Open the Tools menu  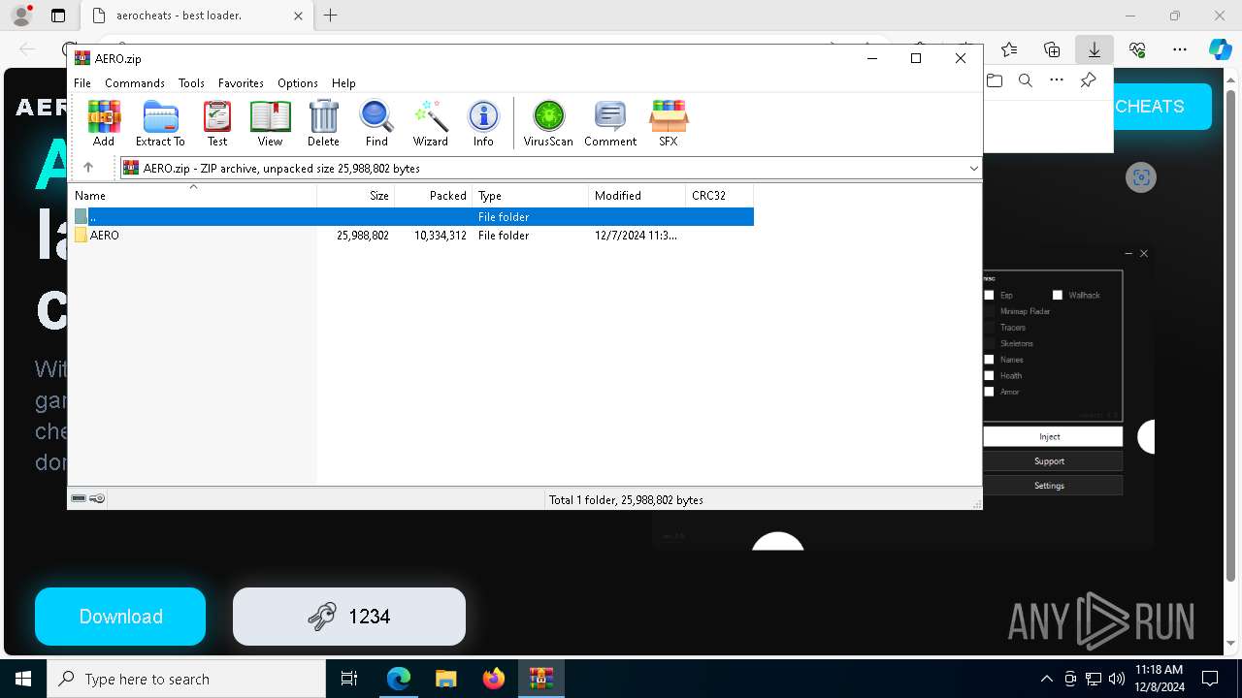coord(191,83)
